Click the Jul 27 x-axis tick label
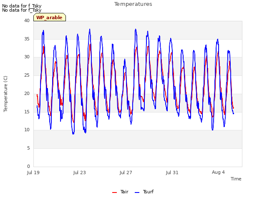 pos(126,172)
